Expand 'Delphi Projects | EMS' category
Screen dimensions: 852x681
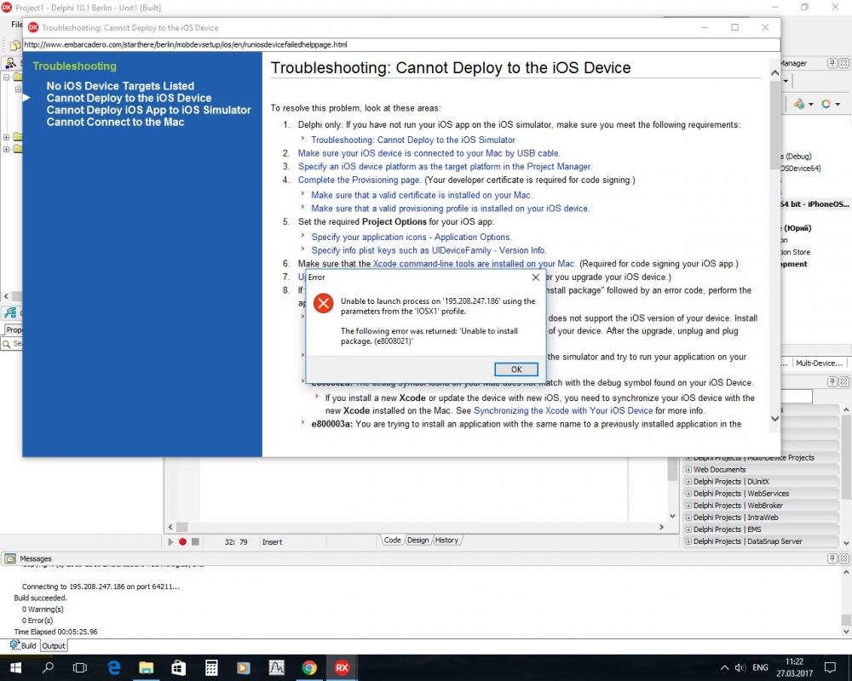[688, 529]
